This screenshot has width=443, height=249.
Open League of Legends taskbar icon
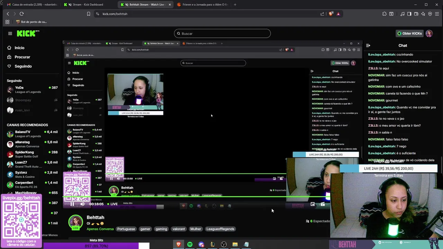coord(213,245)
